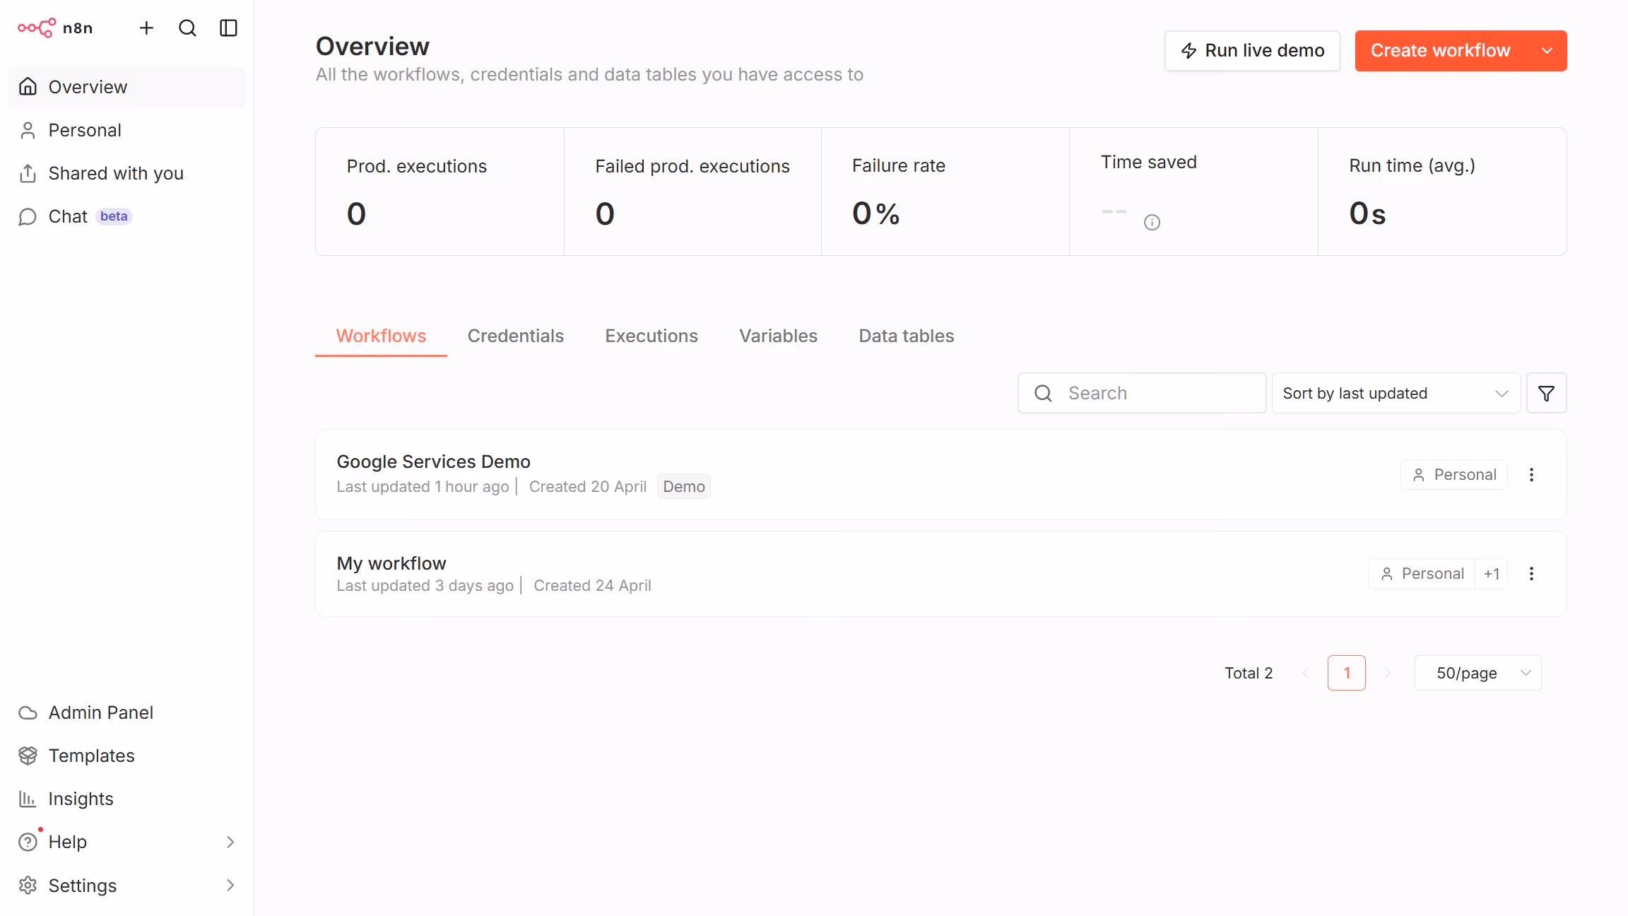Click the Time saved info icon
Screen dimensions: 1628x916
pyautogui.click(x=1152, y=222)
